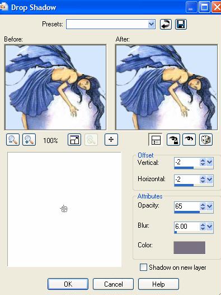Click the reset to default arrow icon
Image resolution: width=221 pixels, height=295 pixels.
point(166,24)
